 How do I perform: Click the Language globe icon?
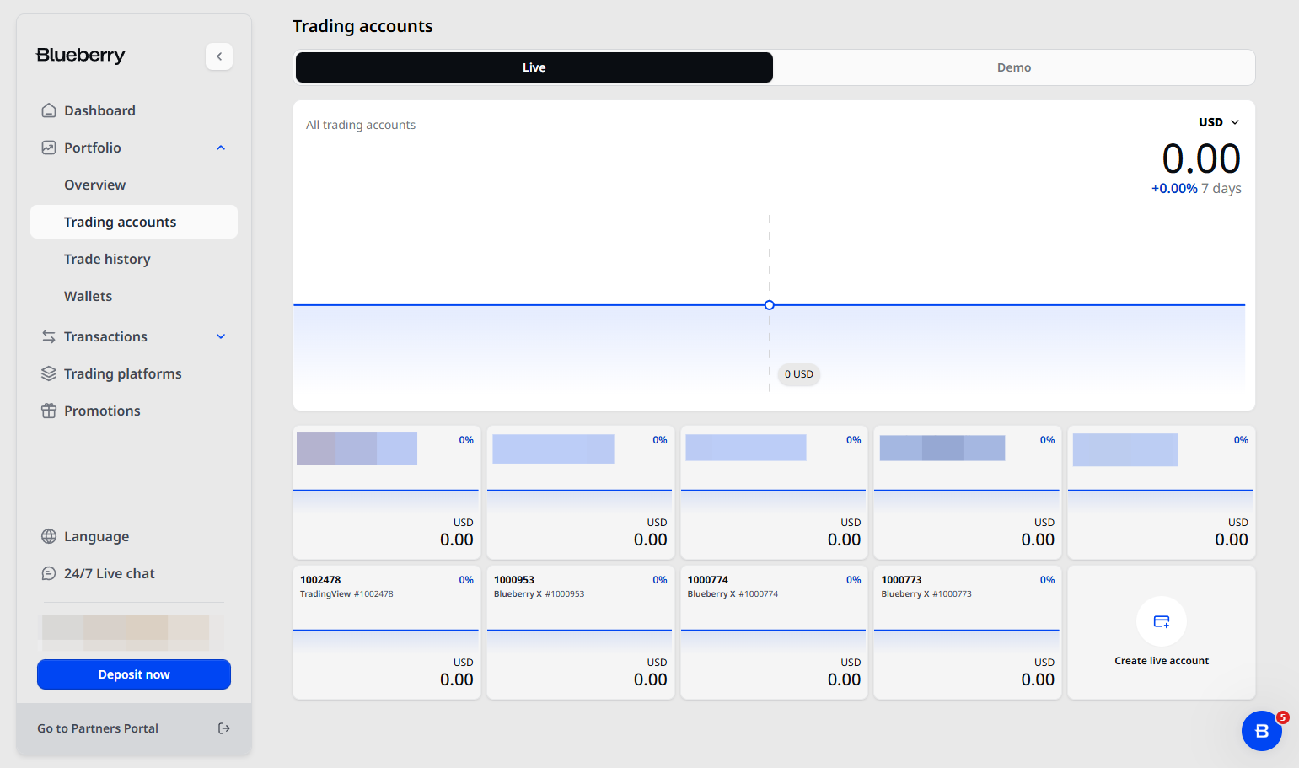click(49, 536)
